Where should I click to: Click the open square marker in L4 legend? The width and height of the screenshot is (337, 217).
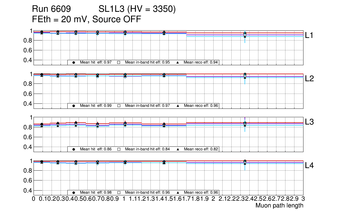(x=119, y=193)
